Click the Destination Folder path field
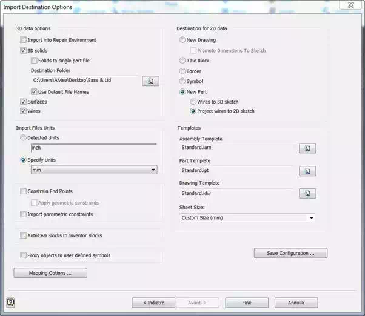Image resolution: width=365 pixels, height=316 pixels. pyautogui.click(x=85, y=80)
